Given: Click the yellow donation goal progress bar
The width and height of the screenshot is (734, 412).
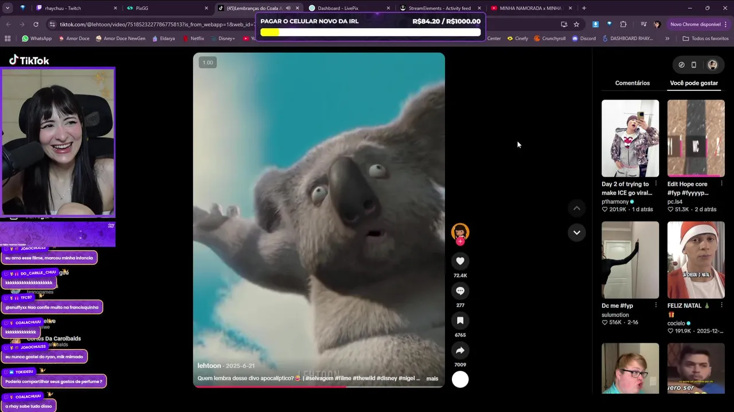Looking at the screenshot, I should [370, 32].
